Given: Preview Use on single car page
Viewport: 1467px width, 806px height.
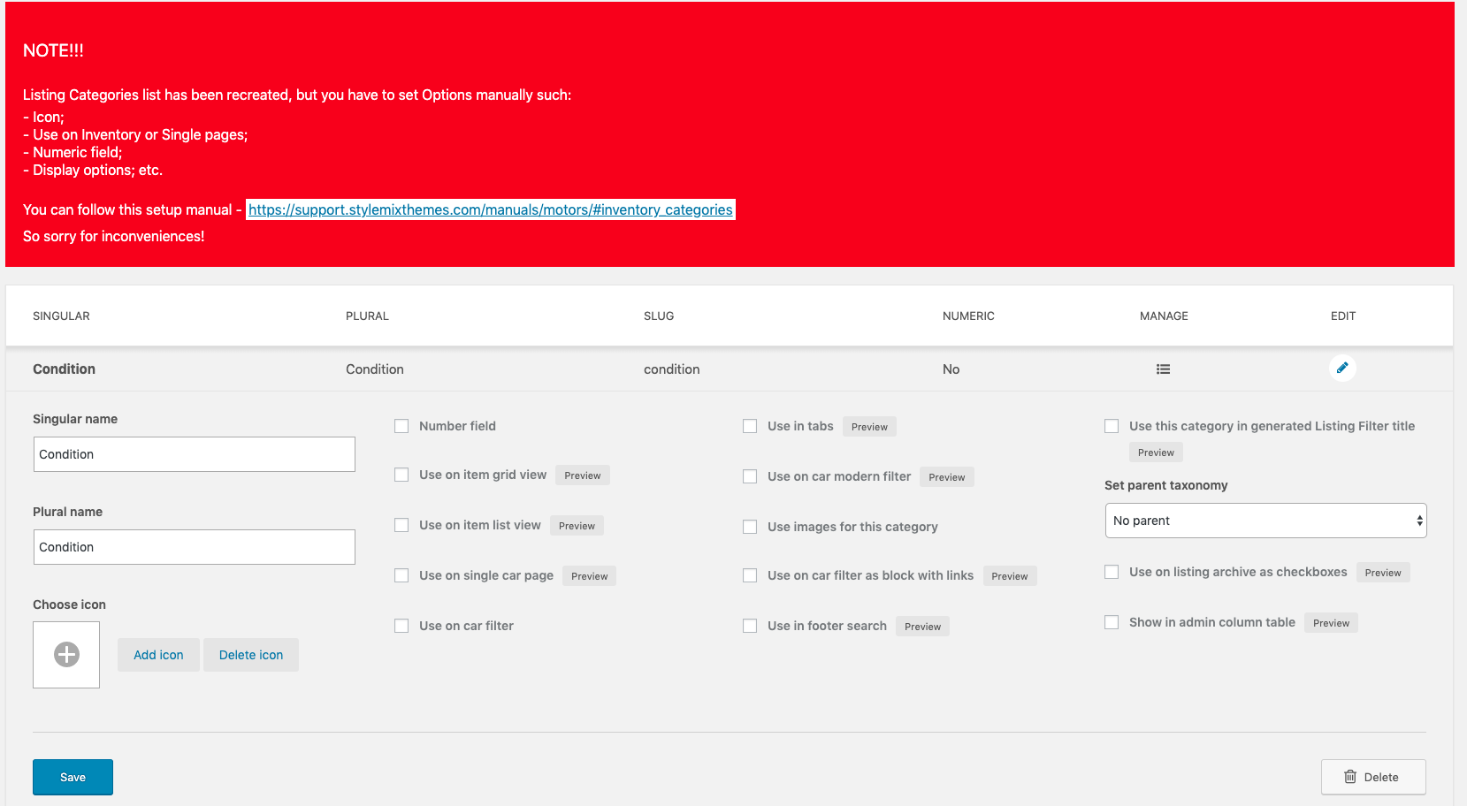Looking at the screenshot, I should click(589, 576).
